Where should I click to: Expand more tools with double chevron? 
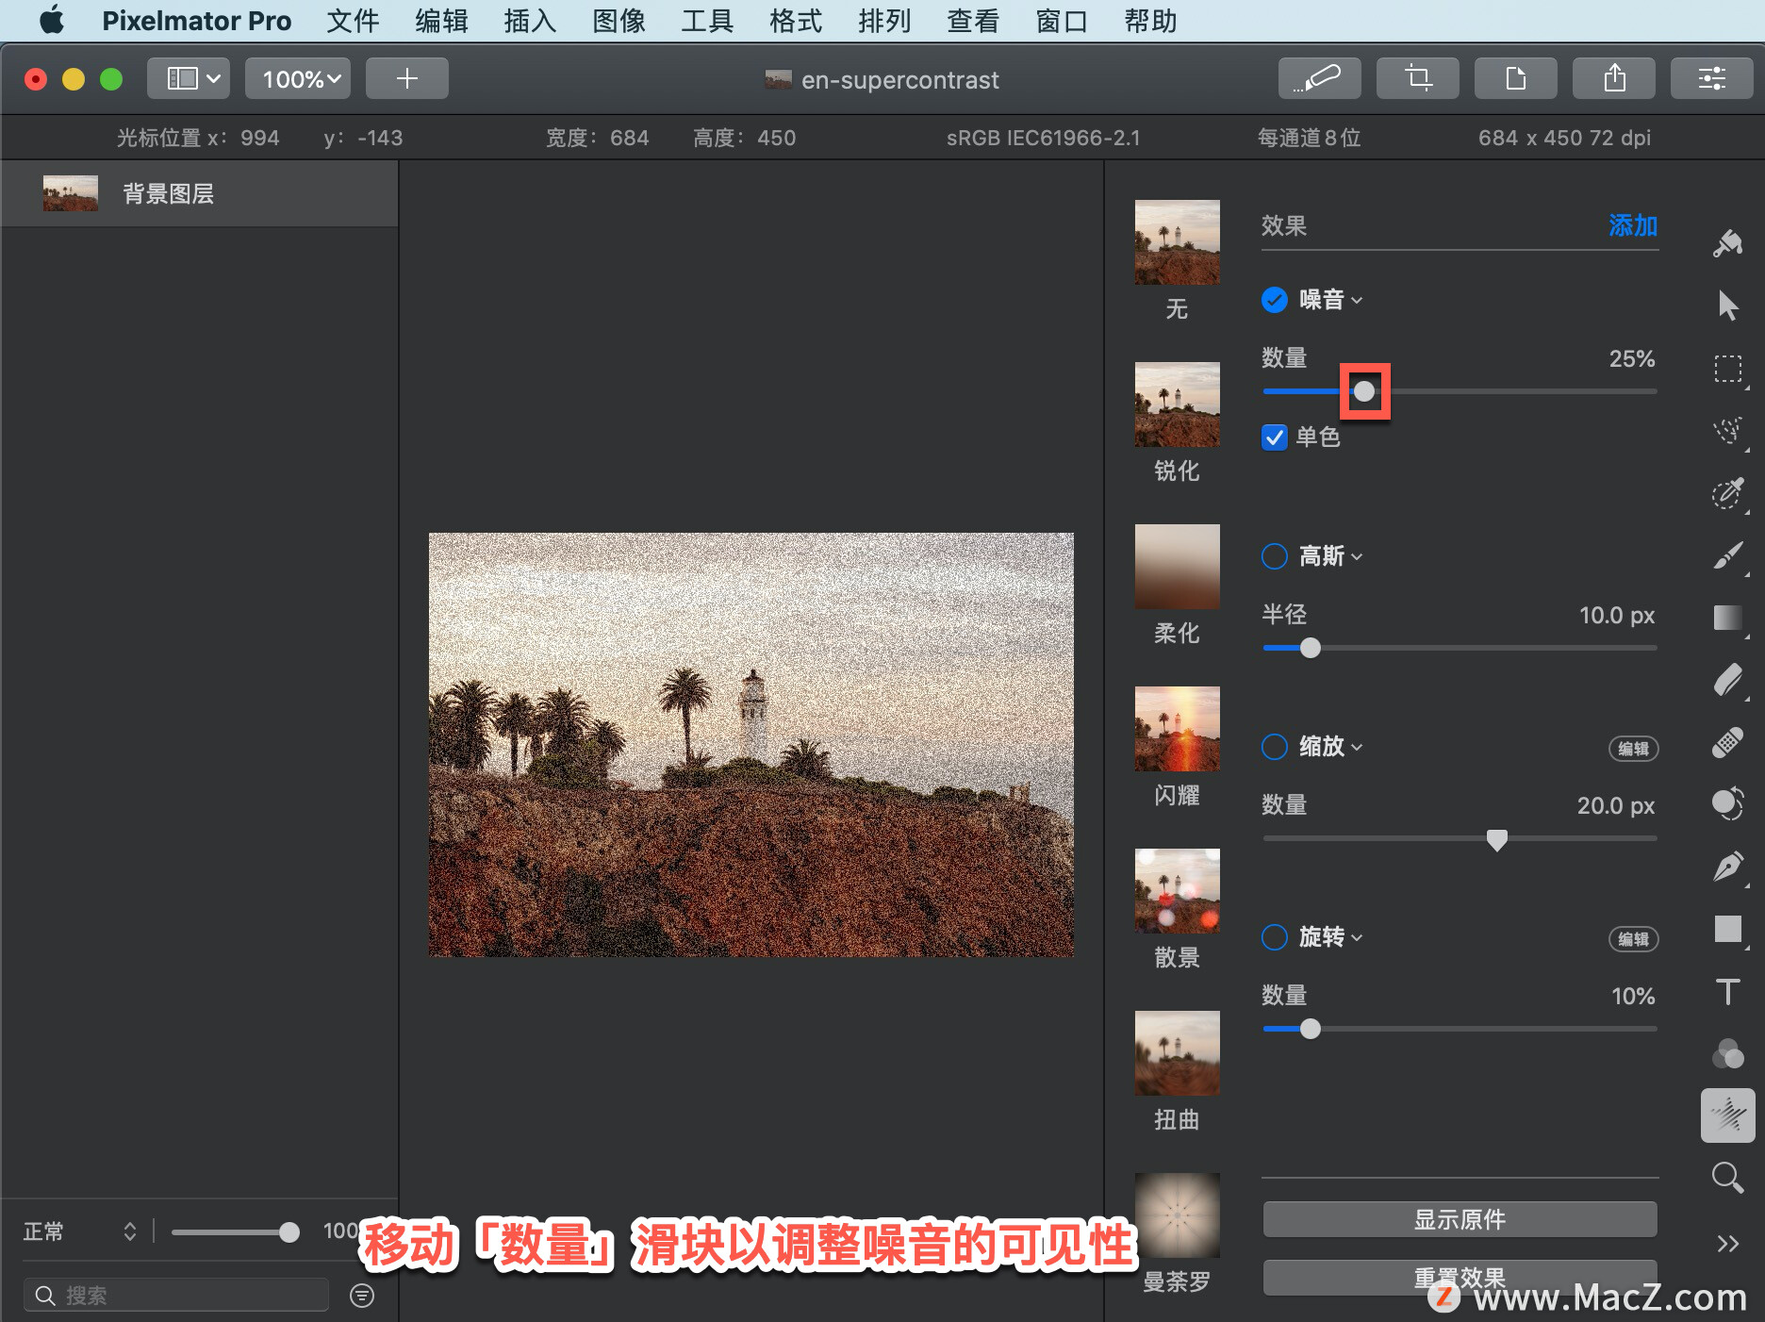pyautogui.click(x=1727, y=1244)
